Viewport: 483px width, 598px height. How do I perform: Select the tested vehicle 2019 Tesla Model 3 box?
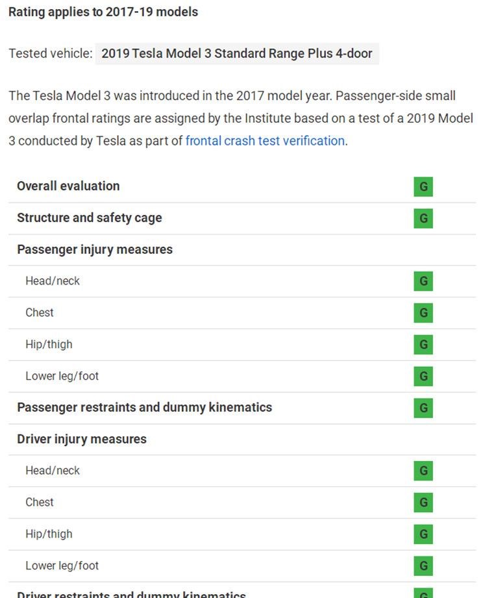(x=237, y=53)
